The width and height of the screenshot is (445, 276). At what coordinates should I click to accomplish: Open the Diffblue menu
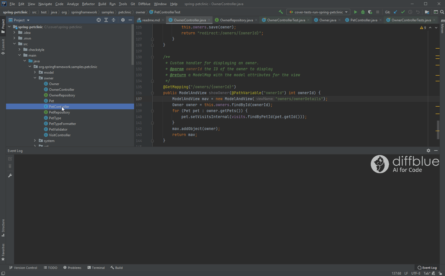click(x=144, y=4)
